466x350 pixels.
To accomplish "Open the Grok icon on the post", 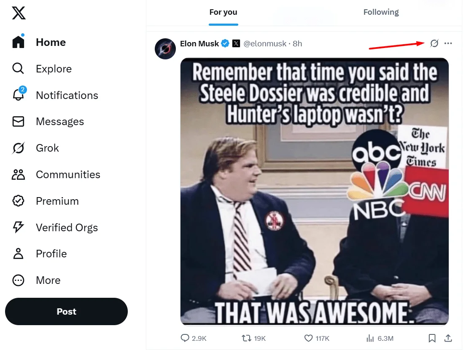I will (434, 43).
